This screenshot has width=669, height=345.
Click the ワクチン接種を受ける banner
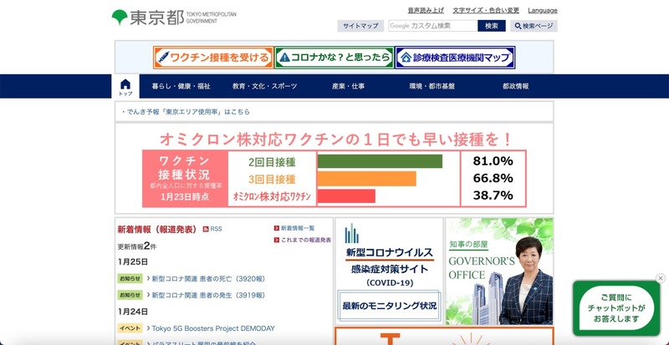coord(212,58)
